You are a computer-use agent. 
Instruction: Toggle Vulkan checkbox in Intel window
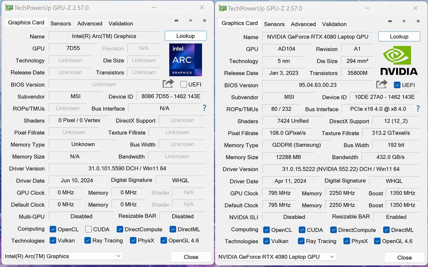pos(53,241)
